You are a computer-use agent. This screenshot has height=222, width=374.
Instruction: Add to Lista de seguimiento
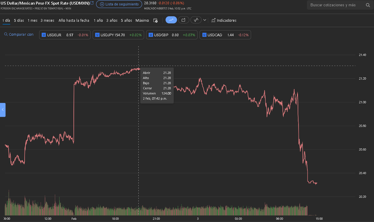pyautogui.click(x=119, y=4)
